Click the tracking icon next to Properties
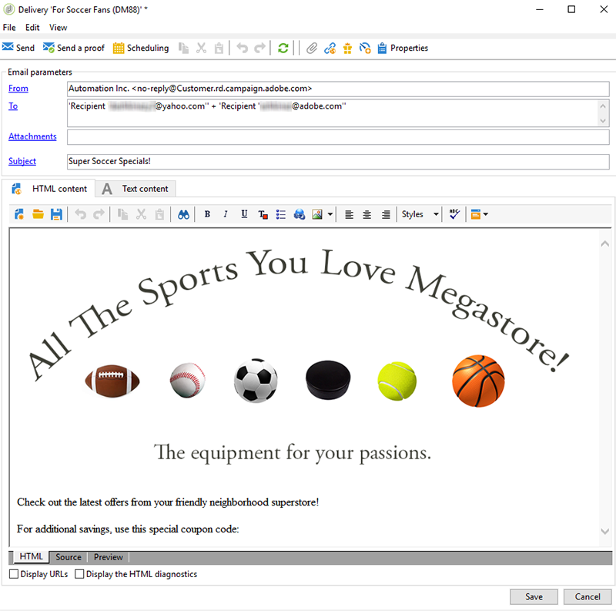The width and height of the screenshot is (616, 611). [x=365, y=48]
